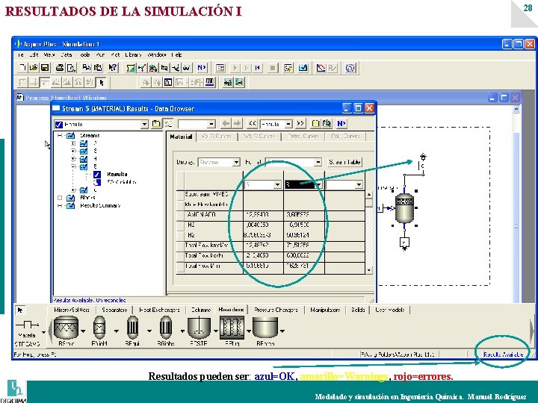Viewport: 538px width, 403px height.
Task: Click the checked Results item under stream 5
Action: 117,174
